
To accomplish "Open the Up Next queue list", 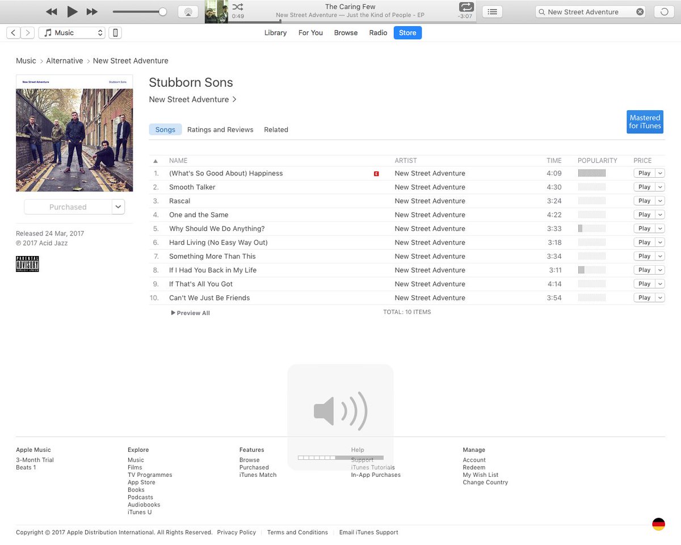I will (x=491, y=11).
